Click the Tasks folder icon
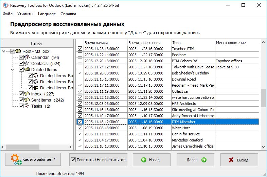The width and height of the screenshot is (267, 177). pos(27,106)
